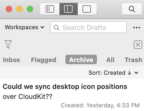Click the magnifier icon inside Search Drafts

[56, 28]
